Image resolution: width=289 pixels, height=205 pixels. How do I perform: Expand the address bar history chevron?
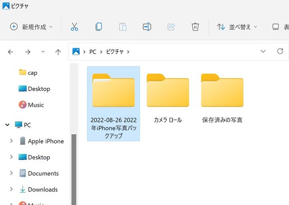click(263, 51)
